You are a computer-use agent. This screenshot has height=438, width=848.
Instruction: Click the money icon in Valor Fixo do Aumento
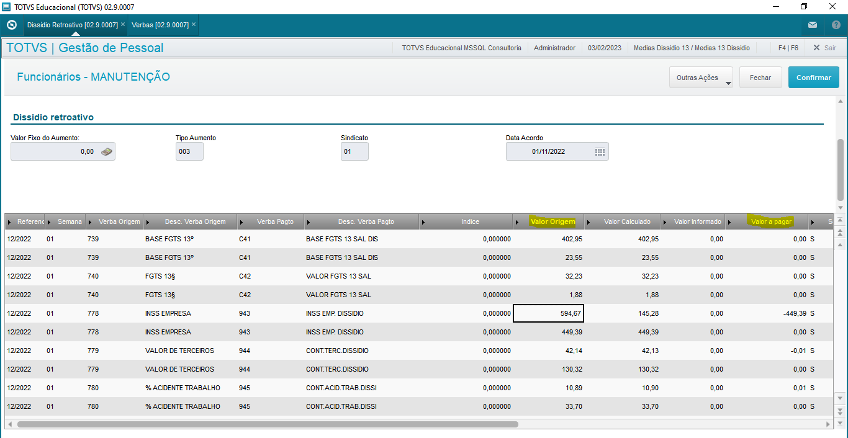point(107,151)
